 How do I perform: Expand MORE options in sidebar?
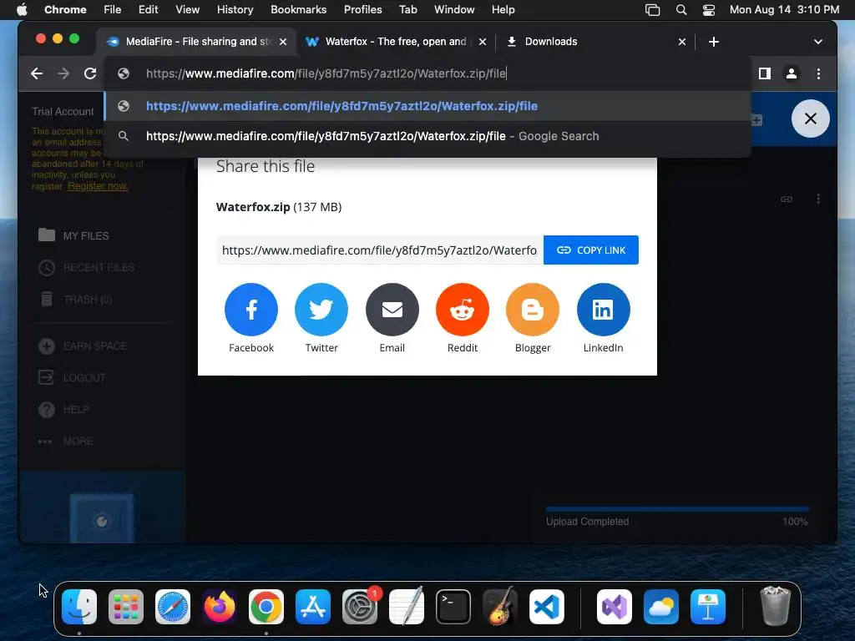tap(65, 441)
